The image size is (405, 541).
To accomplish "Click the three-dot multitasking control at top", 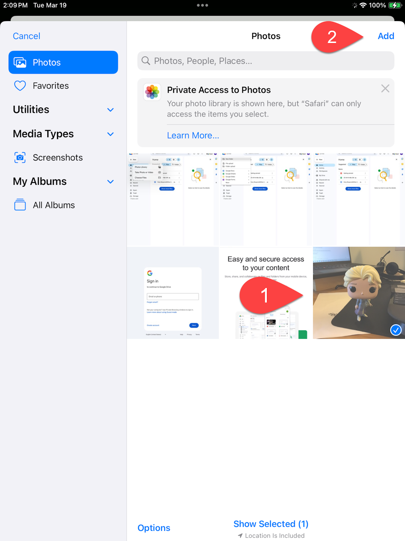I will 202,5.
